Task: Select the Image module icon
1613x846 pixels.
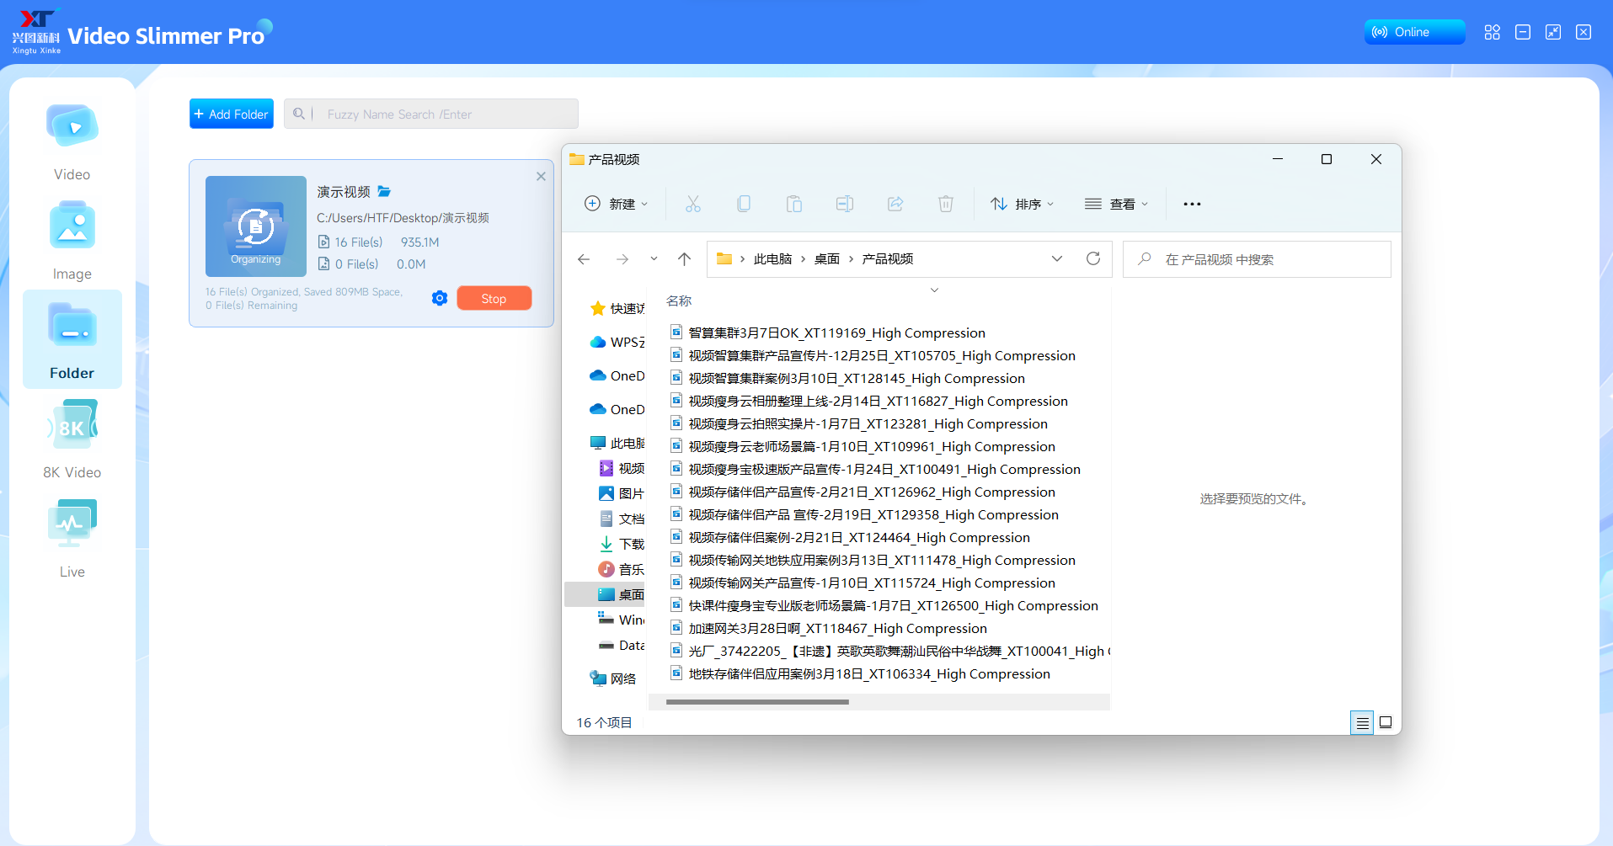Action: pos(72,240)
